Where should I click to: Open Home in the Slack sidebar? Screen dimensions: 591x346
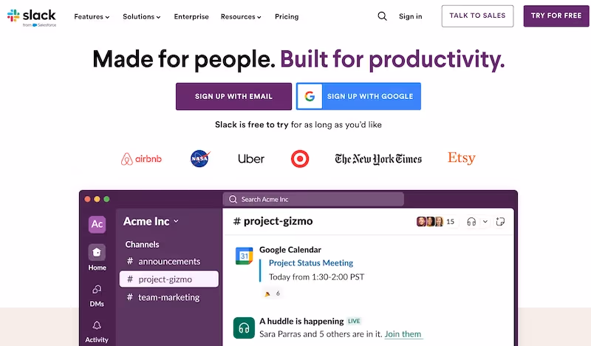(97, 258)
